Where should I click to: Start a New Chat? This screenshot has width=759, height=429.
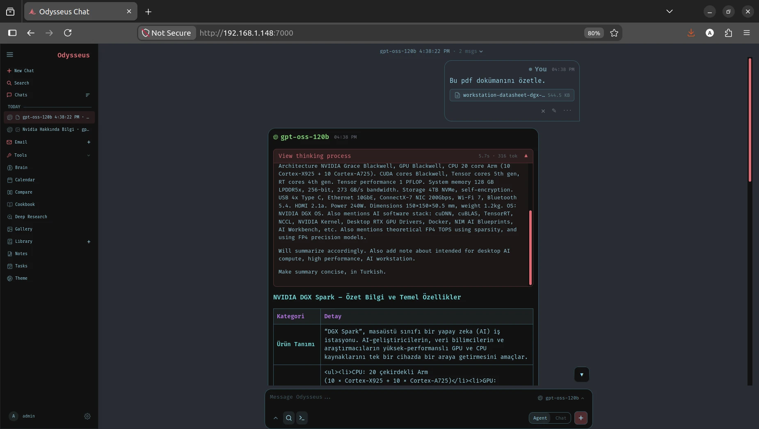tap(21, 71)
